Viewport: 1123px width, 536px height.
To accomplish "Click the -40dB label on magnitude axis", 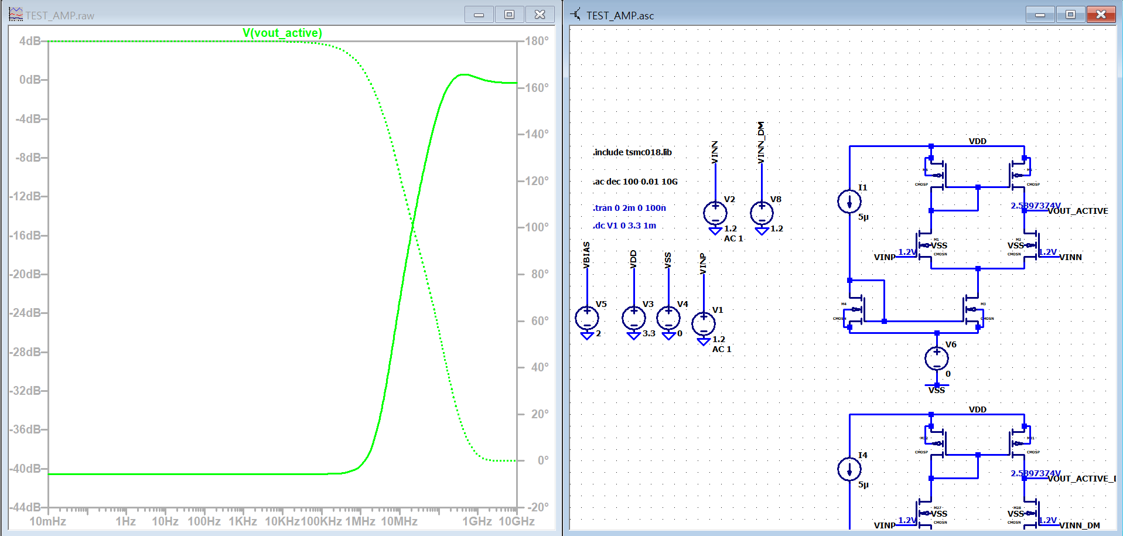I will (x=25, y=469).
